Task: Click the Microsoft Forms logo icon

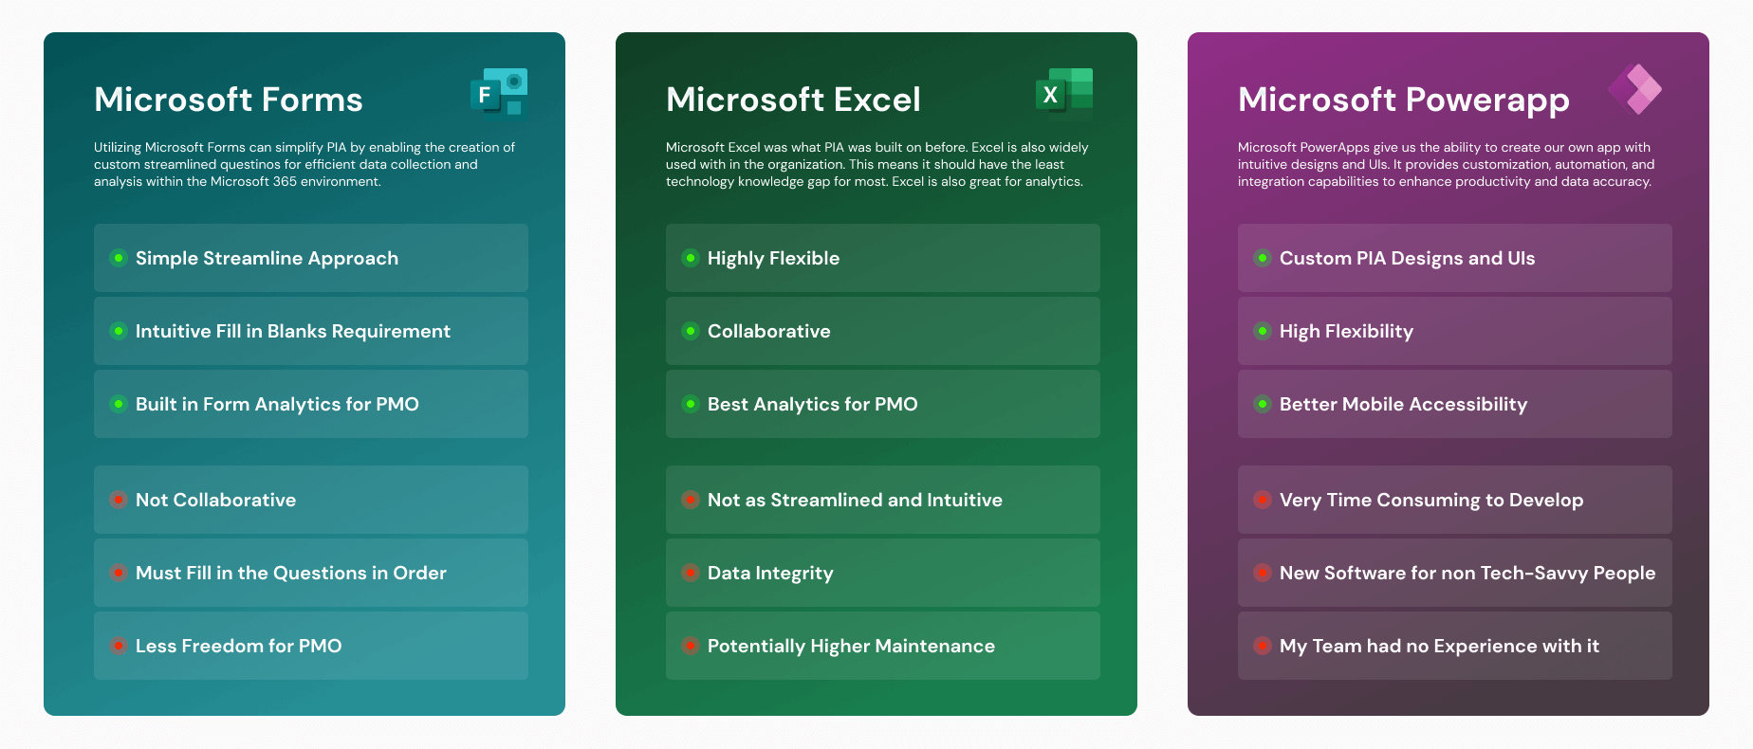Action: [499, 92]
